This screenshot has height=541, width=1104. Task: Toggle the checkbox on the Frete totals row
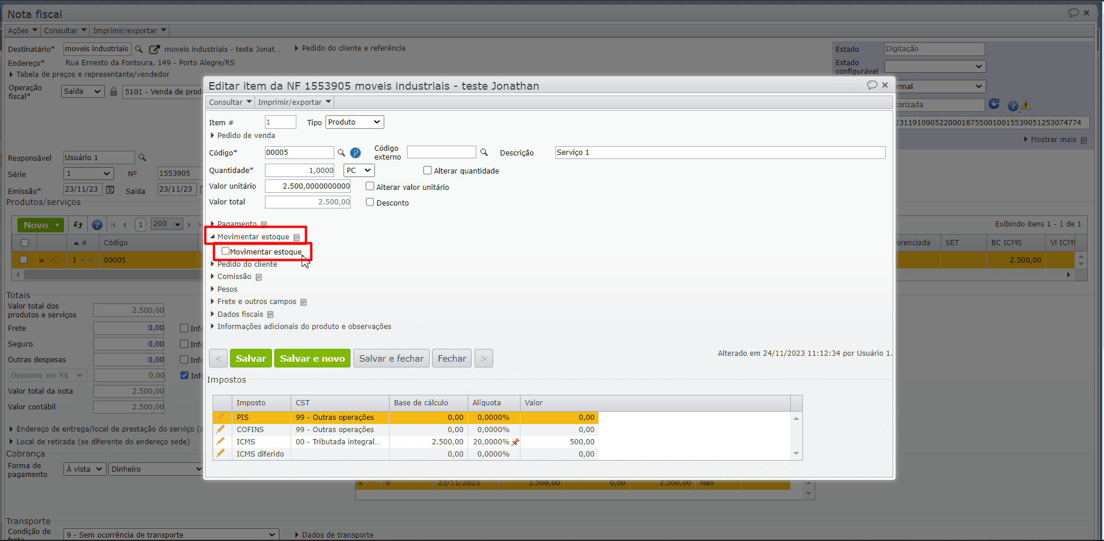tap(184, 328)
